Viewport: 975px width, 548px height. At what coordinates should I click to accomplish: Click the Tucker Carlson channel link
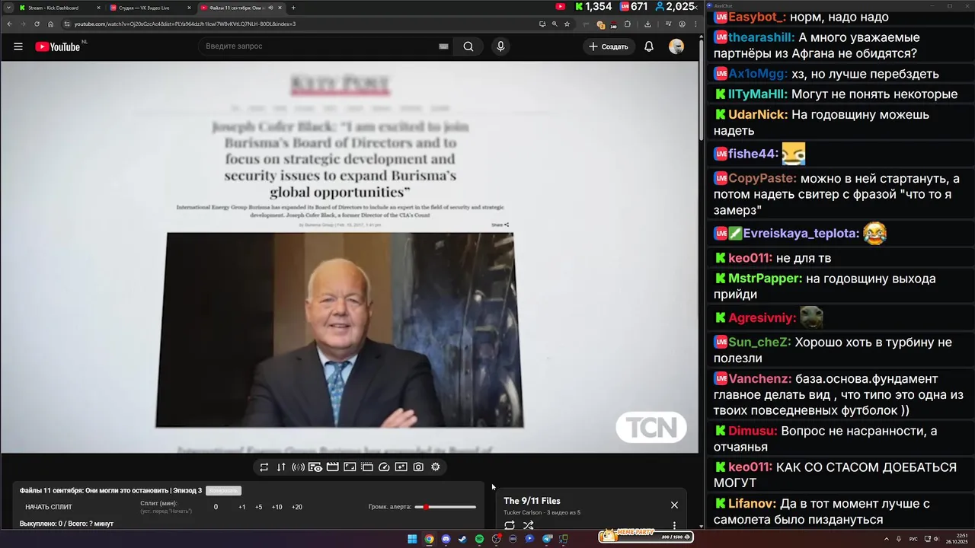(523, 513)
